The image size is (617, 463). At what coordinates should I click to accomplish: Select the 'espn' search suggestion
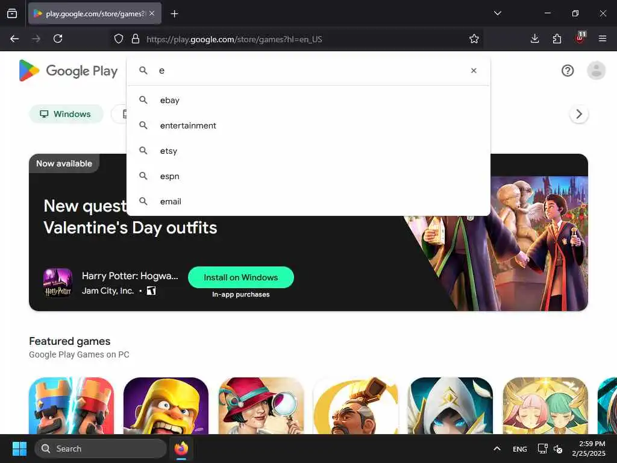click(308, 176)
